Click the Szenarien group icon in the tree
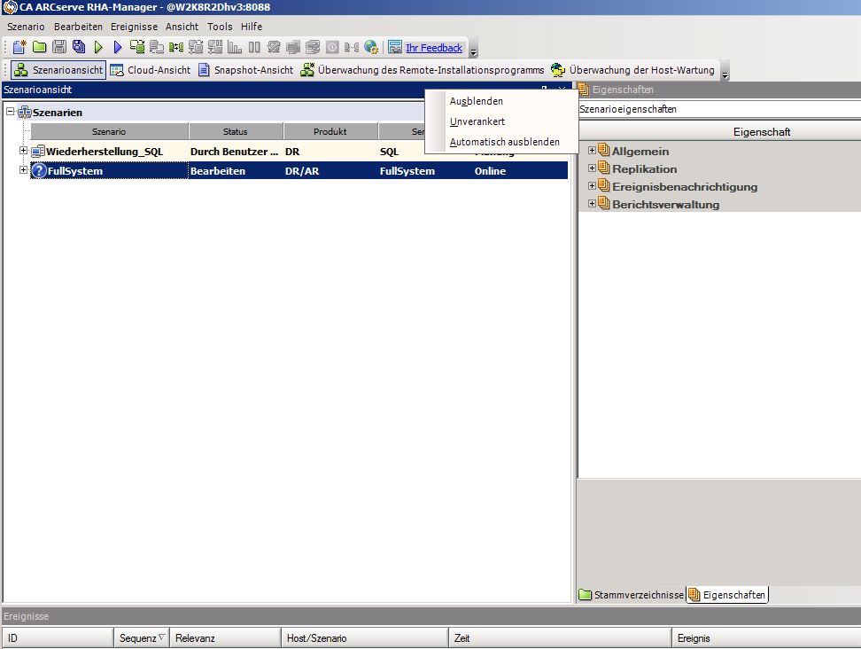This screenshot has height=649, width=861. [x=25, y=112]
